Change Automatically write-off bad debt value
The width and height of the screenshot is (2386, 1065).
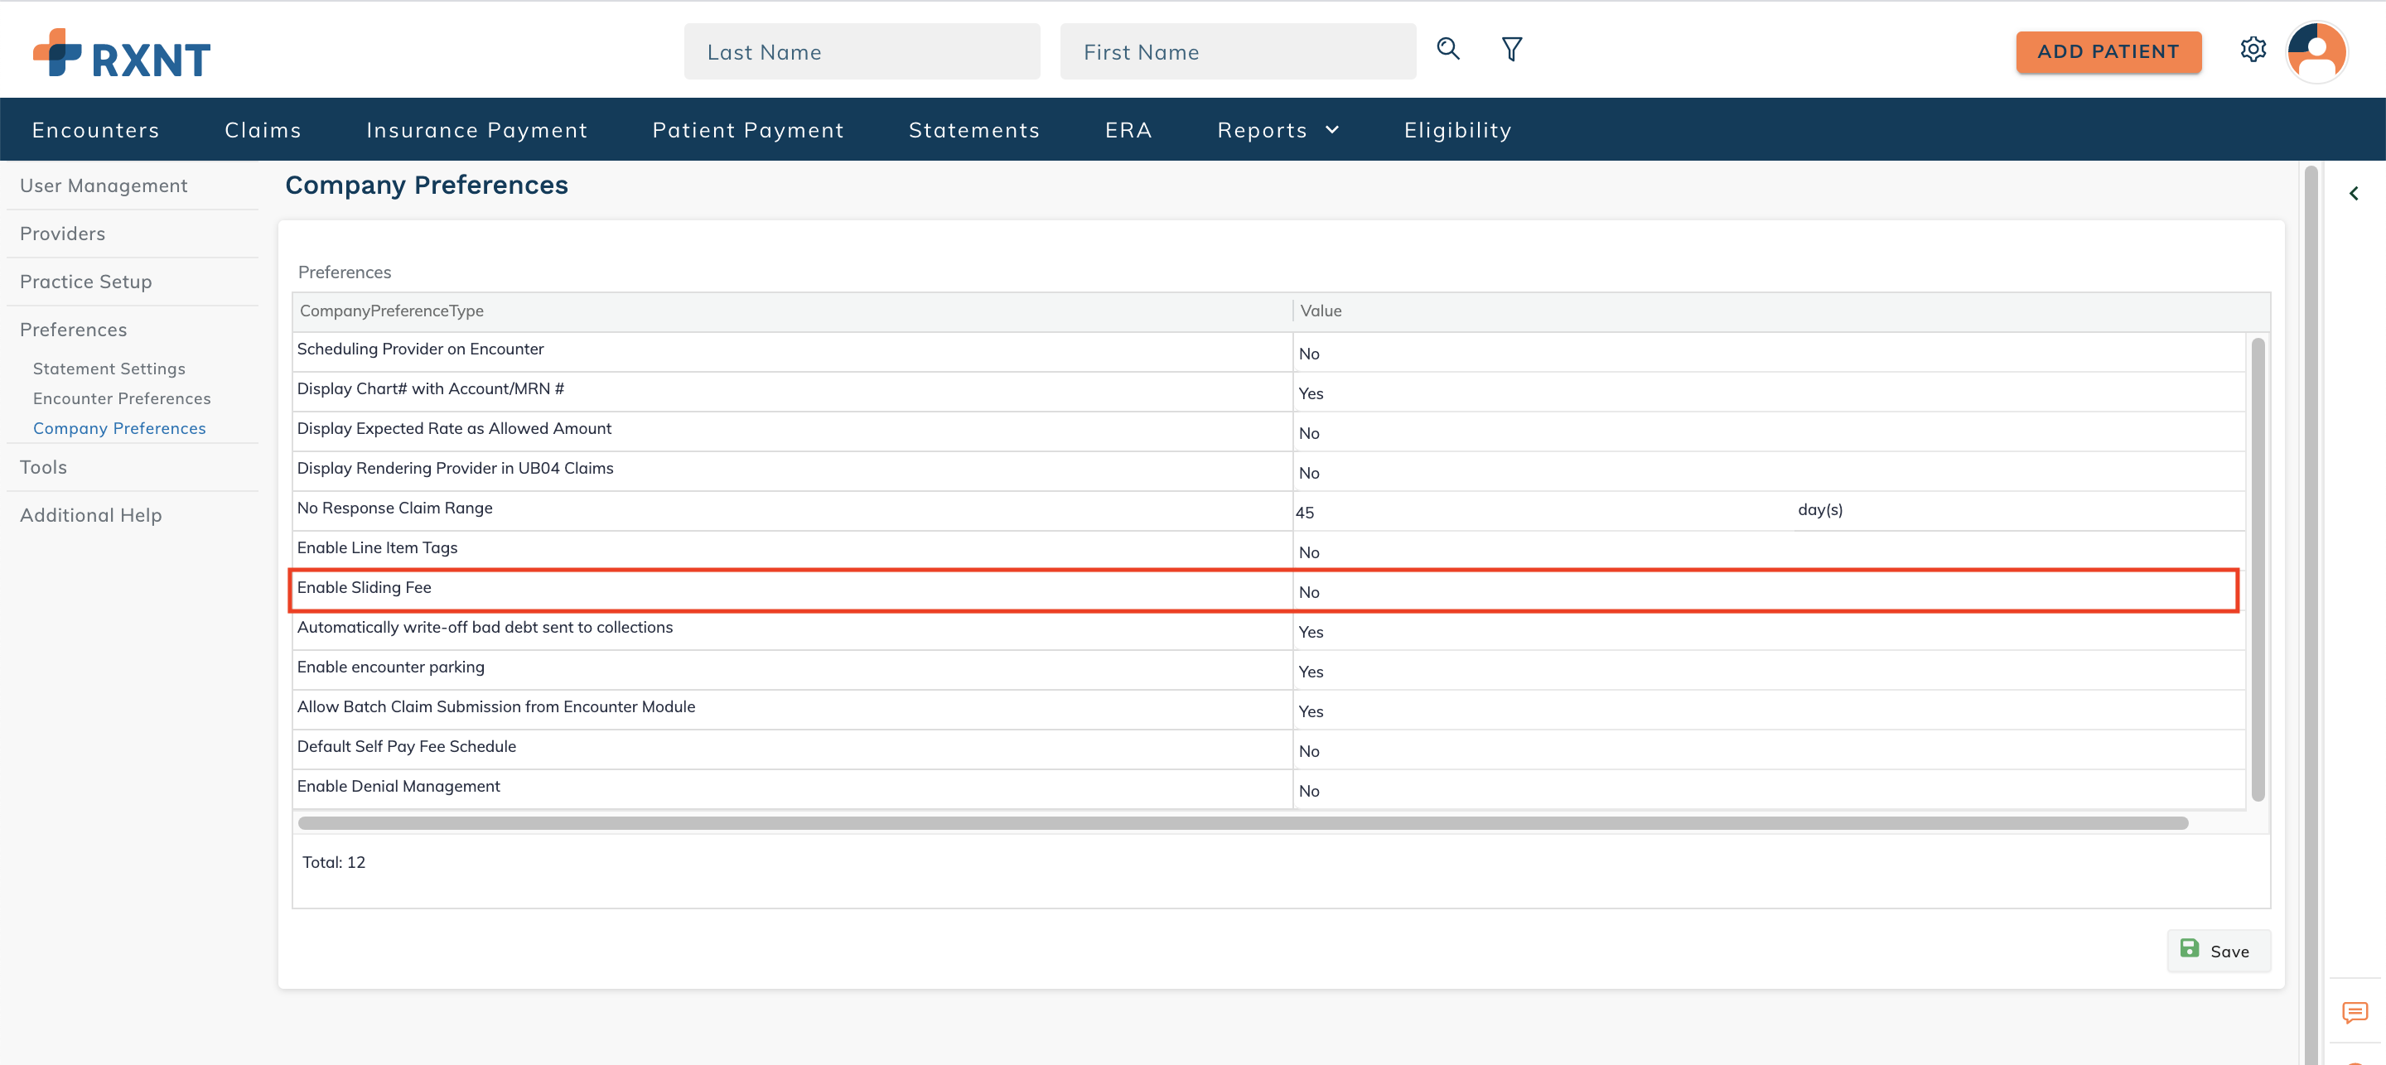pos(1768,632)
